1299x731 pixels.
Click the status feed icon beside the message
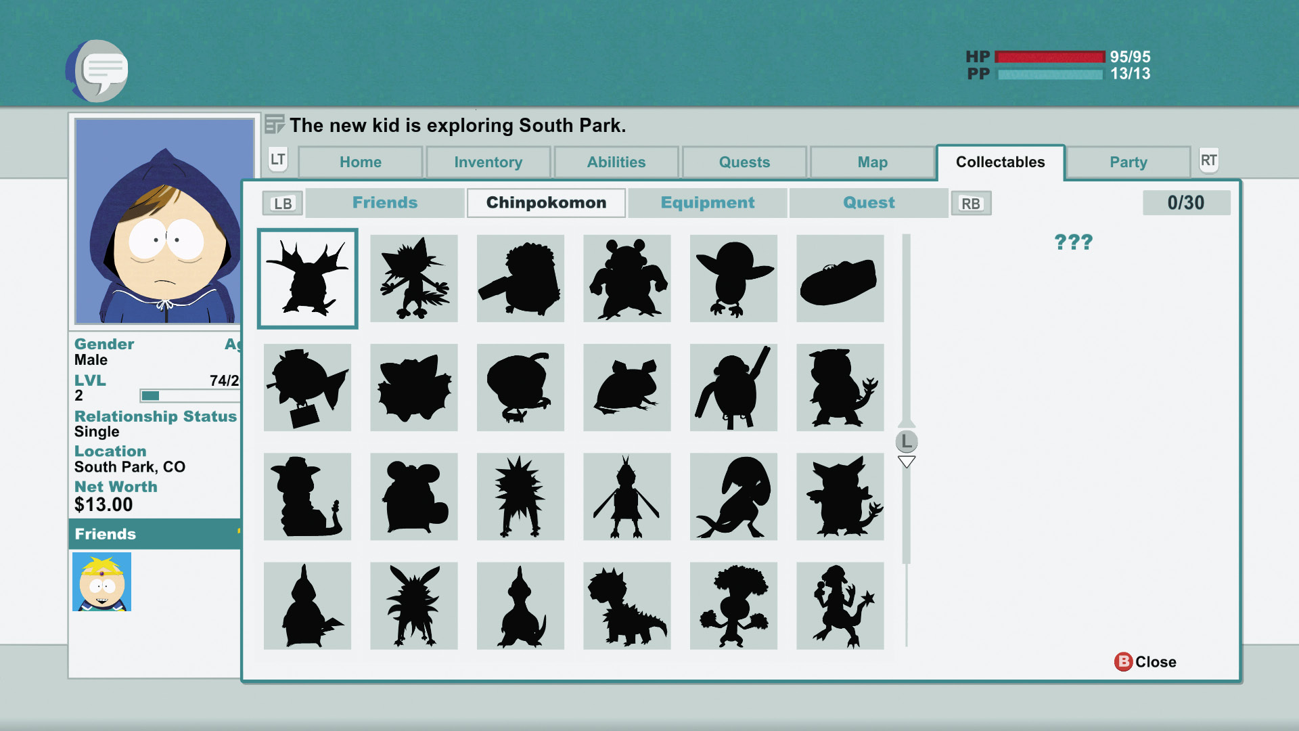coord(274,125)
